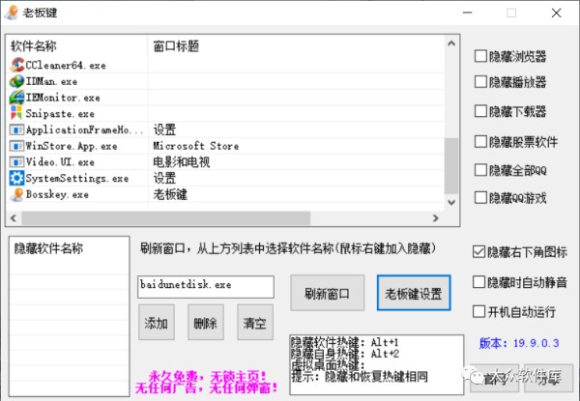580x401 pixels.
Task: Click the vertical scrollbar thumb
Action: coord(451,165)
